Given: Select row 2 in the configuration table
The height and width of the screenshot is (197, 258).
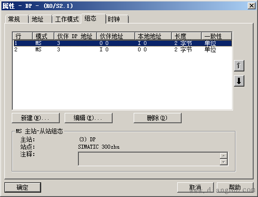Looking at the screenshot, I should (x=122, y=49).
